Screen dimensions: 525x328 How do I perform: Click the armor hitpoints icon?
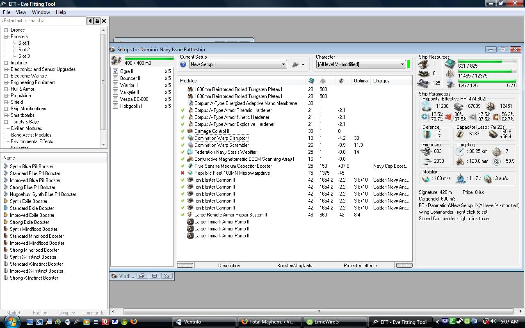pos(458,107)
